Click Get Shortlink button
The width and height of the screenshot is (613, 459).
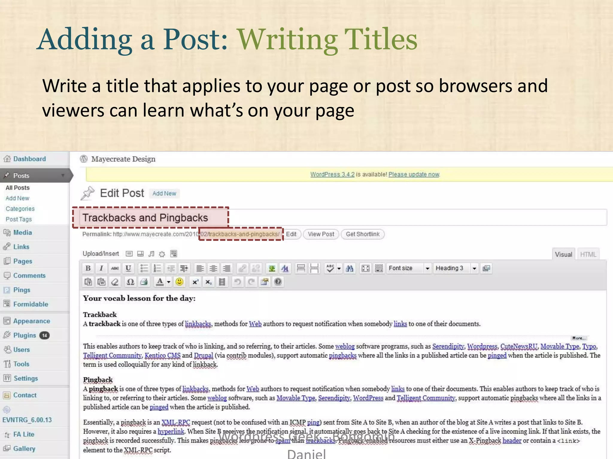(362, 234)
